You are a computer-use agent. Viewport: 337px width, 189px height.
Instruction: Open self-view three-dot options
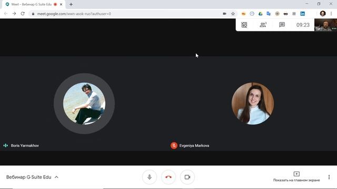click(334, 28)
